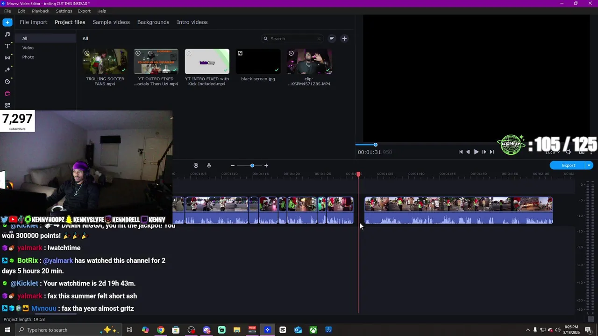Screen dimensions: 598x336
Task: Show hidden system tray icons
Action: [528, 330]
